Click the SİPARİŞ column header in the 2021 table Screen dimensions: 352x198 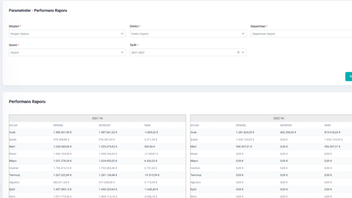point(58,125)
